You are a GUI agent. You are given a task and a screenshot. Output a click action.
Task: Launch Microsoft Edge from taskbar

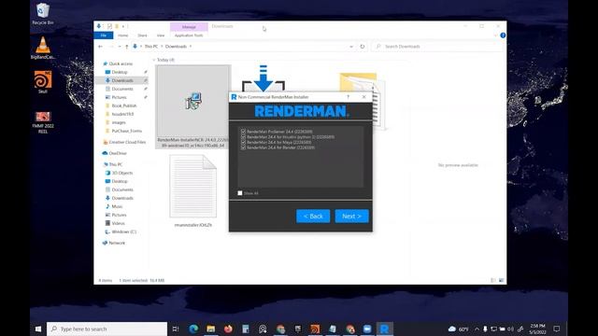(193, 329)
